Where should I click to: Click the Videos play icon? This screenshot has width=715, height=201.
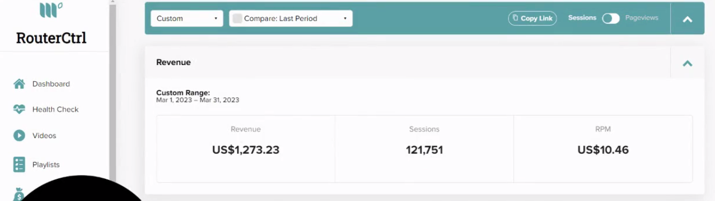click(20, 135)
